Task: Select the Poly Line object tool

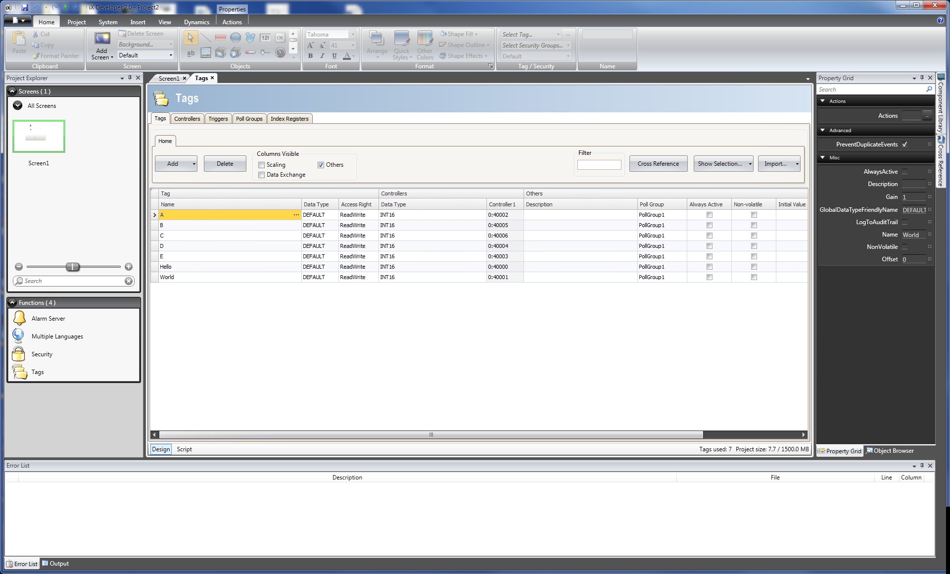Action: point(250,38)
